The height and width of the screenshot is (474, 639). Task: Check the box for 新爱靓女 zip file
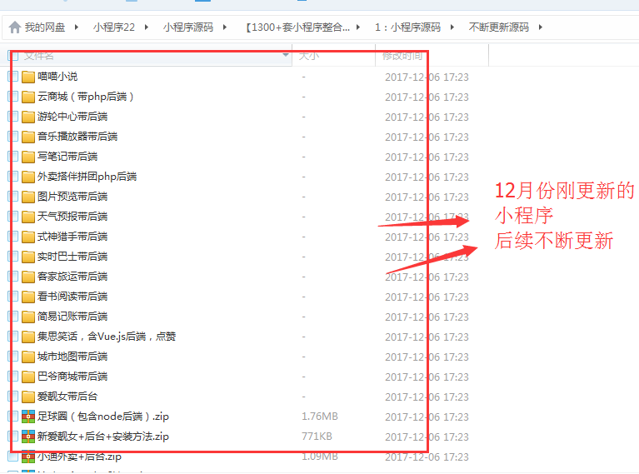[x=13, y=436]
